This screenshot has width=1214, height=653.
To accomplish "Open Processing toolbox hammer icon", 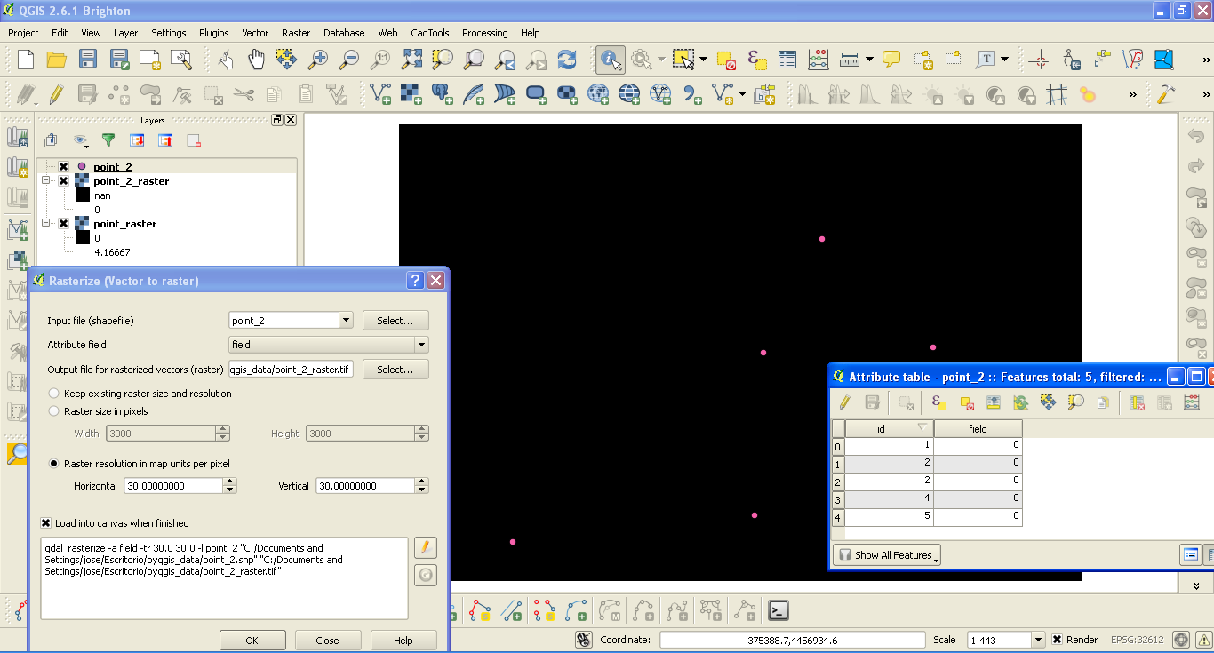I will coord(1167,93).
